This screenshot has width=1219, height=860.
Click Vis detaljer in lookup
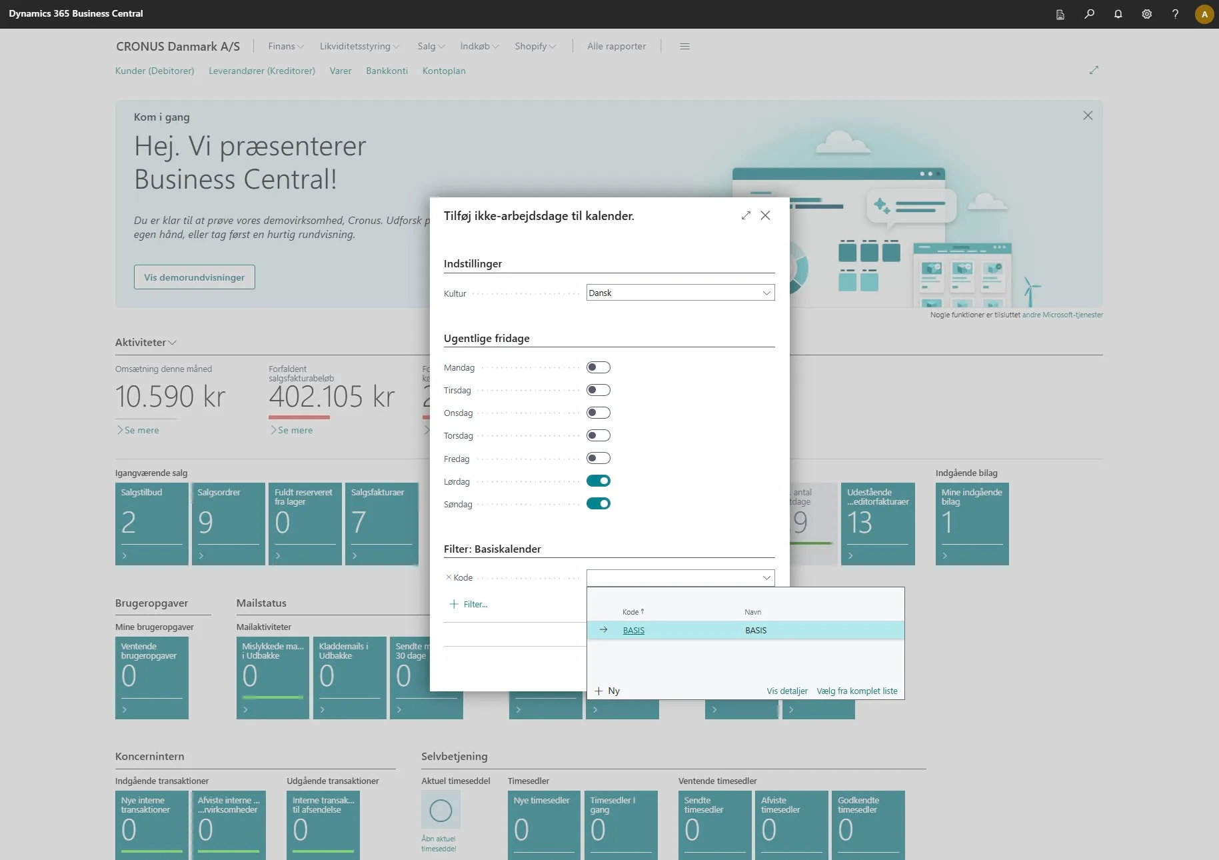point(787,691)
